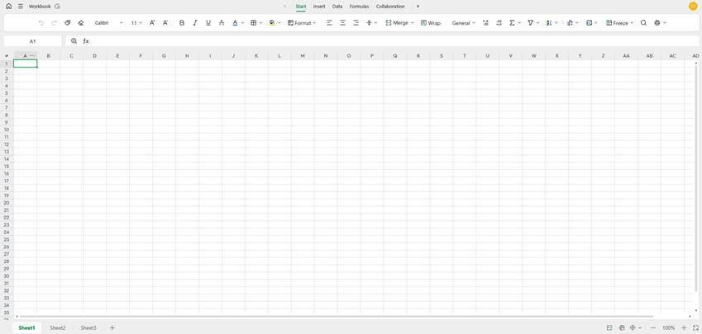Switch to the Collaboration tab
Image resolution: width=702 pixels, height=334 pixels.
coord(390,7)
